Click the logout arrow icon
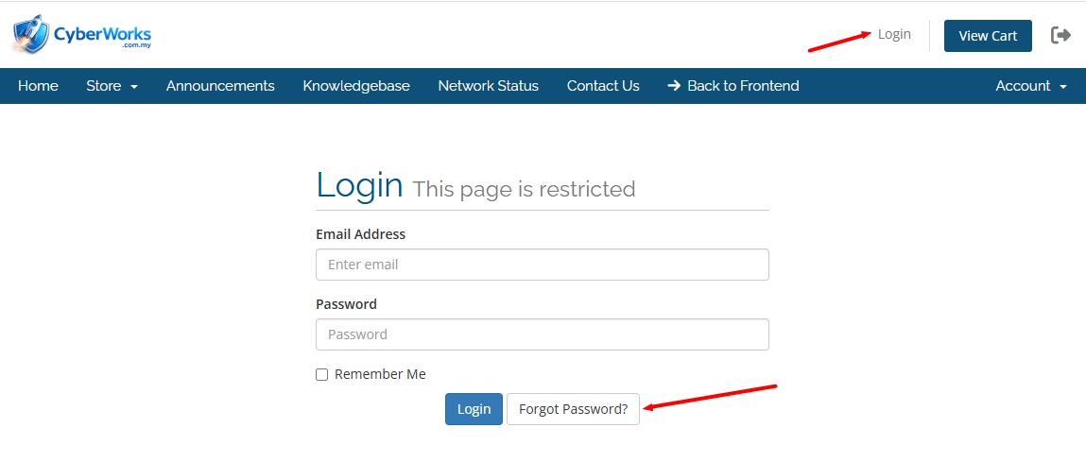The image size is (1086, 462). [1060, 35]
